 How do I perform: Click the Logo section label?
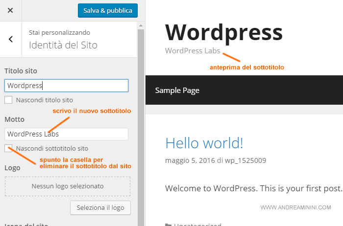coord(12,168)
